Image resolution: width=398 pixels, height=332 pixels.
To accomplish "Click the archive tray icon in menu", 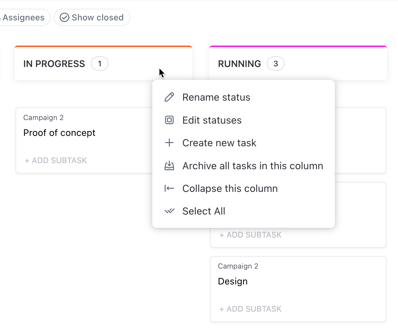I will (x=169, y=166).
